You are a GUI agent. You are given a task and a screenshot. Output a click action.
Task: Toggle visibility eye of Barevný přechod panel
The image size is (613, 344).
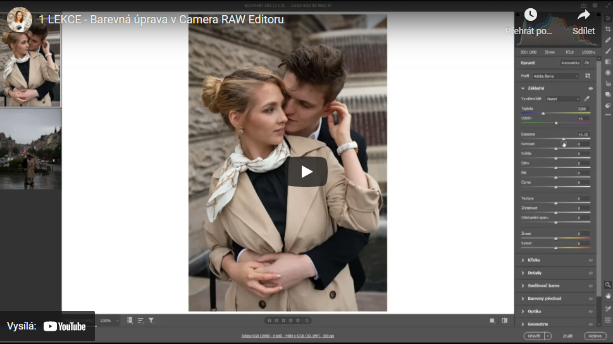[591, 299]
